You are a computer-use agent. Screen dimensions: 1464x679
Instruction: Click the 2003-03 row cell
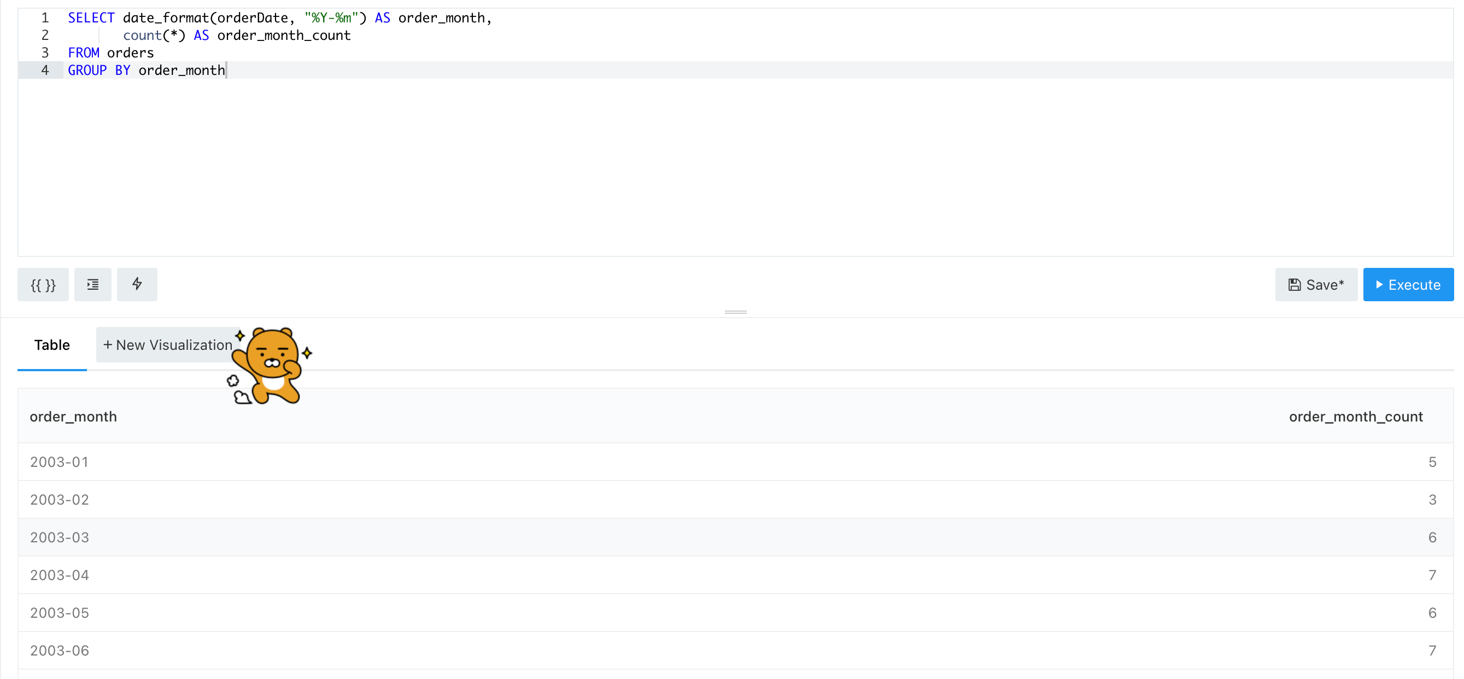(59, 537)
